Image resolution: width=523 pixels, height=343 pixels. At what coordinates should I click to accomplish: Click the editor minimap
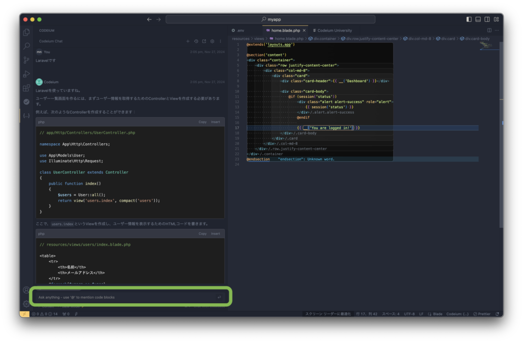click(x=488, y=46)
